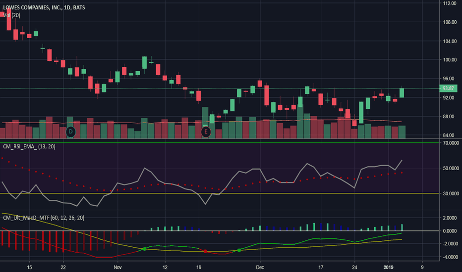Viewport: 462px width, 272px height.
Task: Click the 2.0000 MACD axis value
Action: click(x=450, y=218)
